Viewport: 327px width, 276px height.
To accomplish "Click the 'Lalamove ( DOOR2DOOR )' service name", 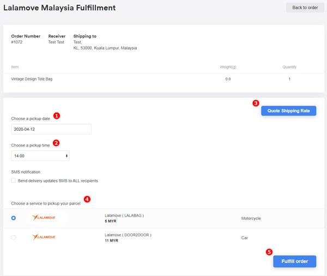I will [128, 235].
